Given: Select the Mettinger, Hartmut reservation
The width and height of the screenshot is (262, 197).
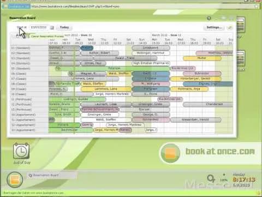Looking at the screenshot, I should click(x=151, y=53).
